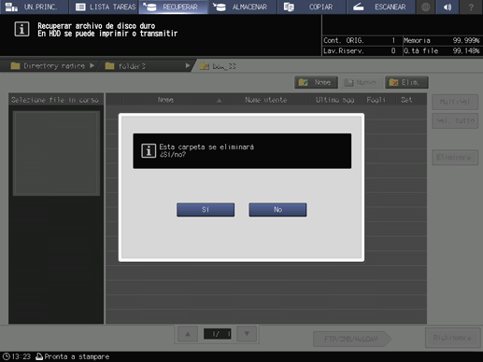Screen dimensions: 483x362
Task: Click the folder3 folder icon
Action: pyautogui.click(x=109, y=65)
